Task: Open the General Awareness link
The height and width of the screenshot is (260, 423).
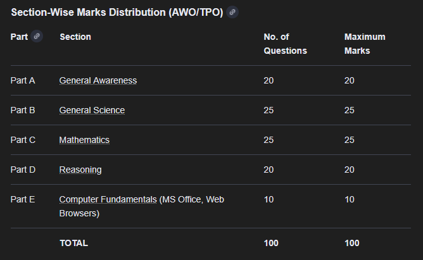Action: (98, 80)
